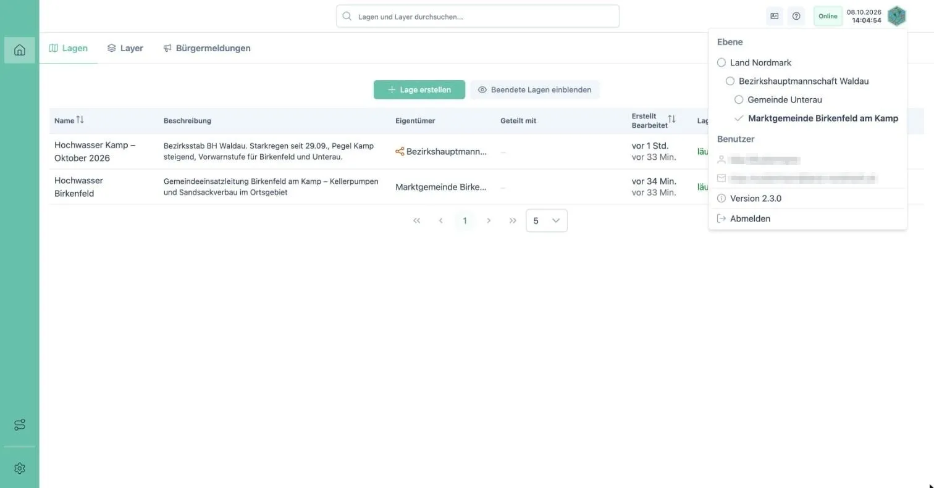934x488 pixels.
Task: Open the settings gear in the sidebar
Action: 19,468
